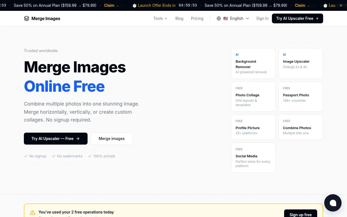Click Try AI Upscaler Free in header
347x217 pixels.
[297, 18]
